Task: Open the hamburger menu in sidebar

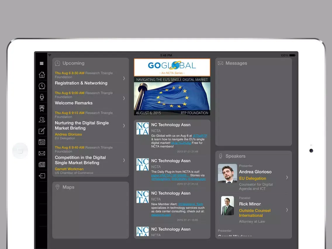Action: tap(42, 63)
